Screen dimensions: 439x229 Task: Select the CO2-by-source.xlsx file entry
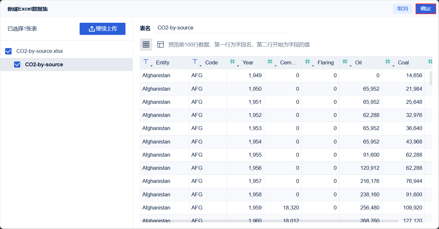coord(39,51)
